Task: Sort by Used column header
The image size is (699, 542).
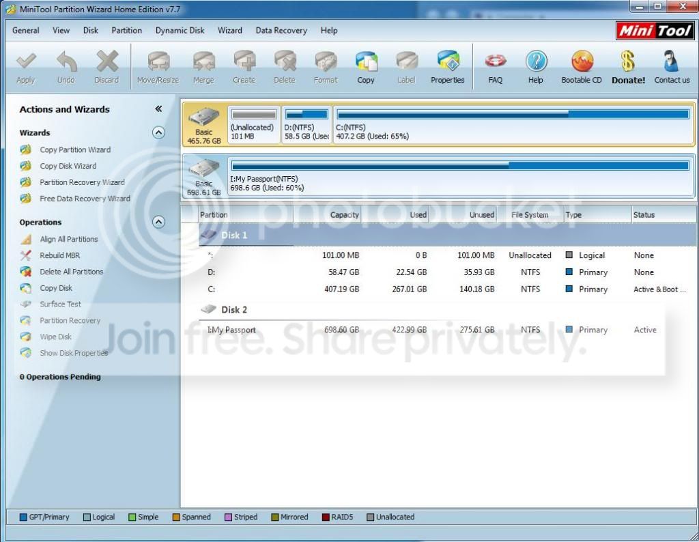Action: pyautogui.click(x=395, y=215)
